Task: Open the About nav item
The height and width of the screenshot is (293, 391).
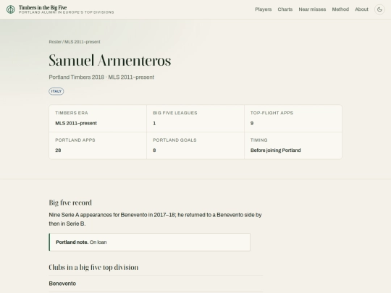Action: coord(361,9)
